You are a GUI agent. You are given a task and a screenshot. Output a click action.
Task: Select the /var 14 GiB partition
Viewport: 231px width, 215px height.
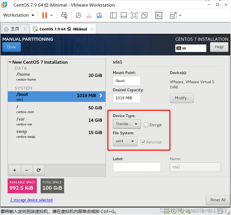coord(57,121)
